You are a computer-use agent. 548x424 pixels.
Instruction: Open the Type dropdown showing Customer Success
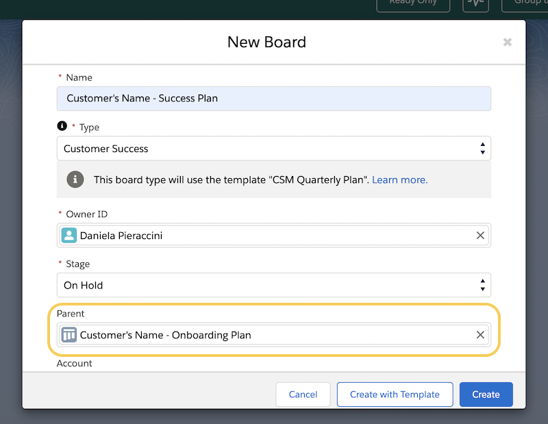click(x=274, y=148)
